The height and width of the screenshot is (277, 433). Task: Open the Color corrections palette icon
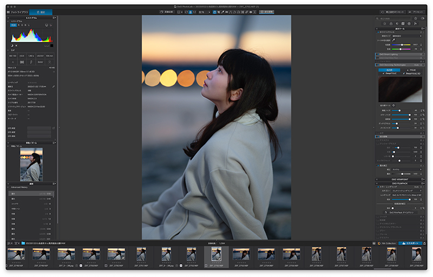pyautogui.click(x=392, y=24)
